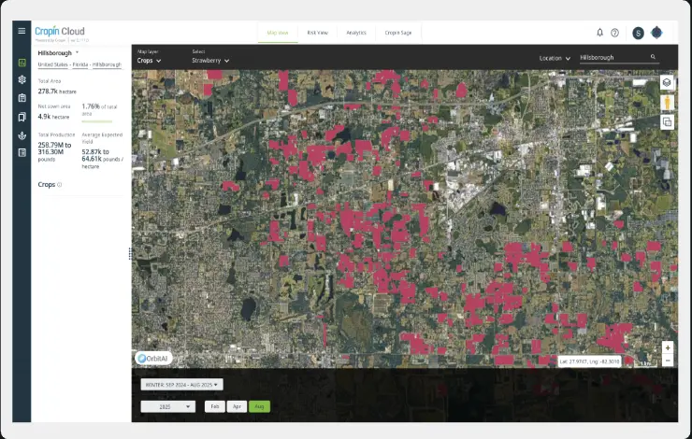The height and width of the screenshot is (439, 692).
Task: Open the Map layer Crops dropdown
Action: click(x=150, y=61)
